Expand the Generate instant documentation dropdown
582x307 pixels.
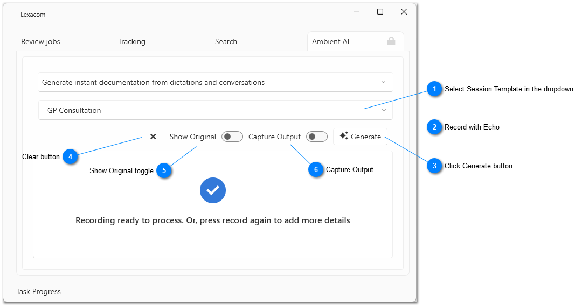216,82
